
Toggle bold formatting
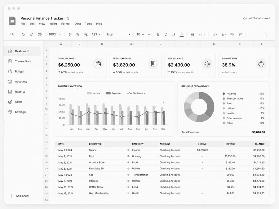coord(158,34)
